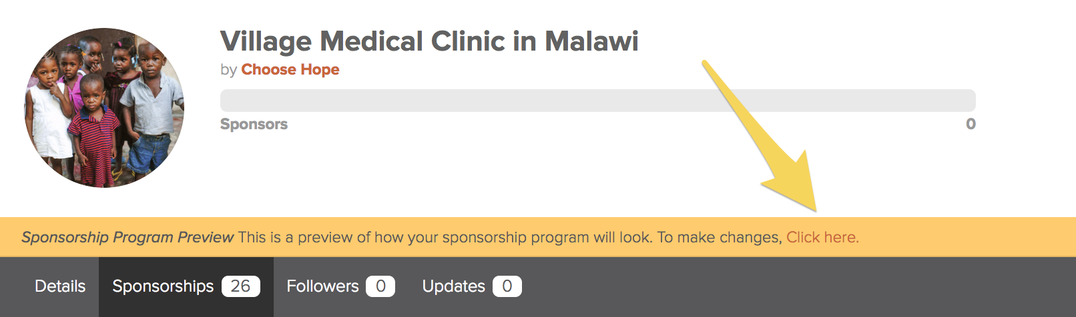The image size is (1076, 317).
Task: Select the Followers tab
Action: click(322, 286)
